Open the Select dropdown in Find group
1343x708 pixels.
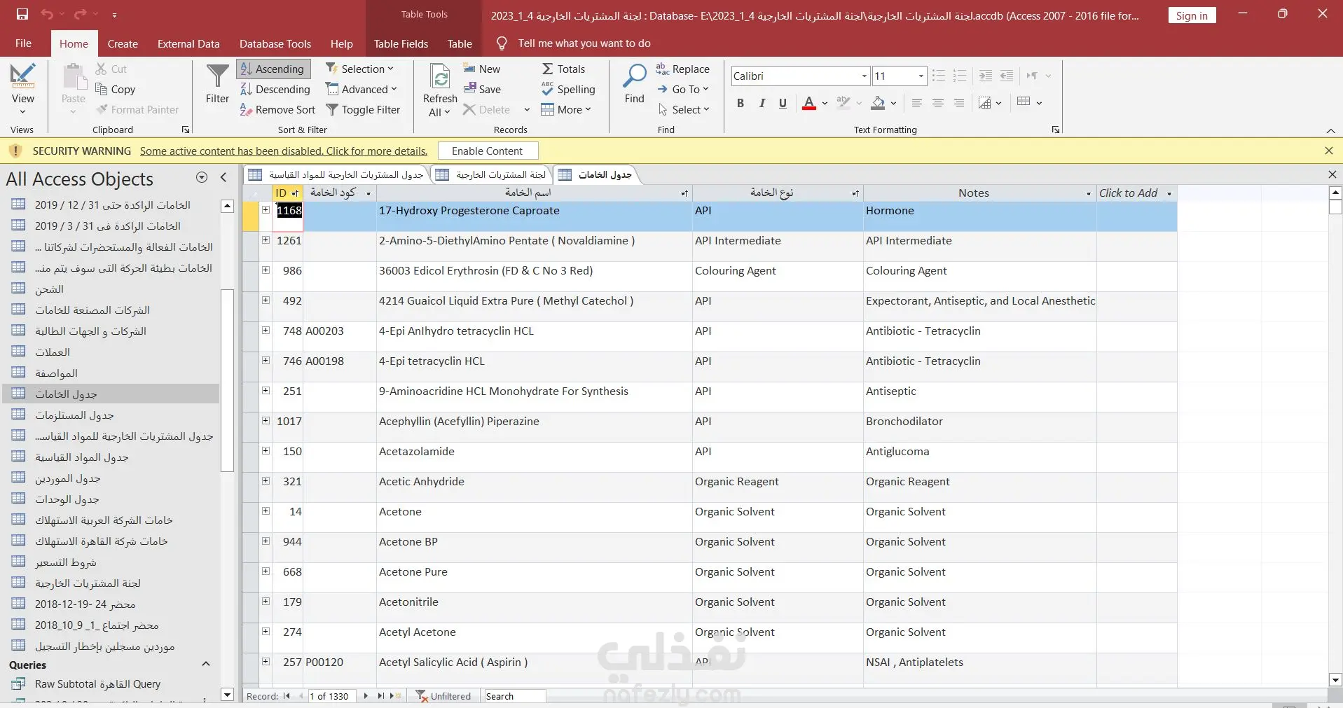click(684, 109)
